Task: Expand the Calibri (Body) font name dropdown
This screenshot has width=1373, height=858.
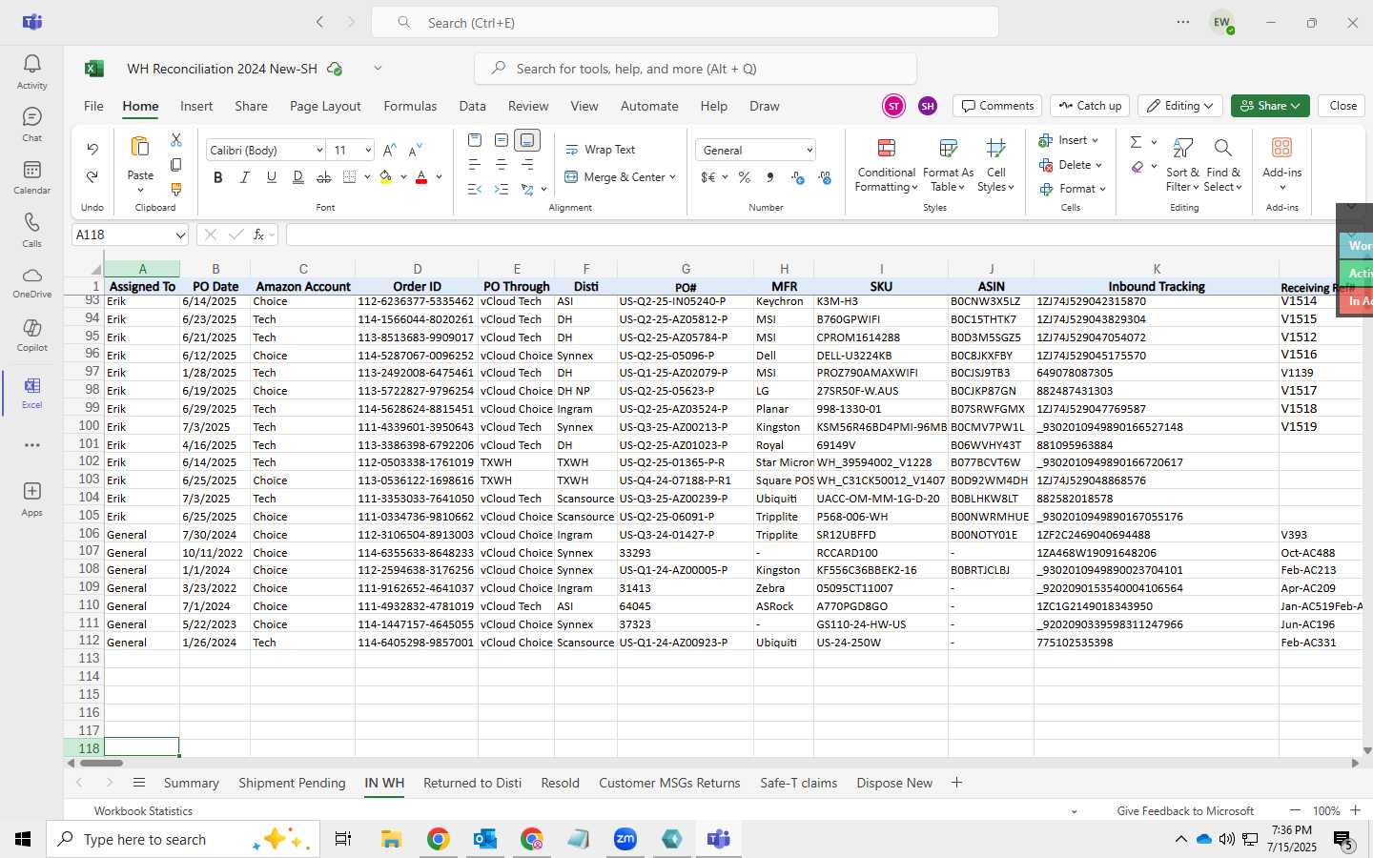Action: [x=318, y=151]
